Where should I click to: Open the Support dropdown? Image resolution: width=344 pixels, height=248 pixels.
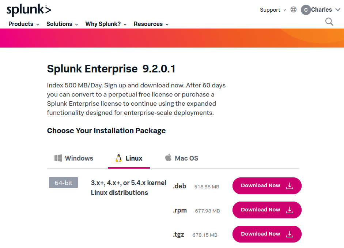pos(273,10)
